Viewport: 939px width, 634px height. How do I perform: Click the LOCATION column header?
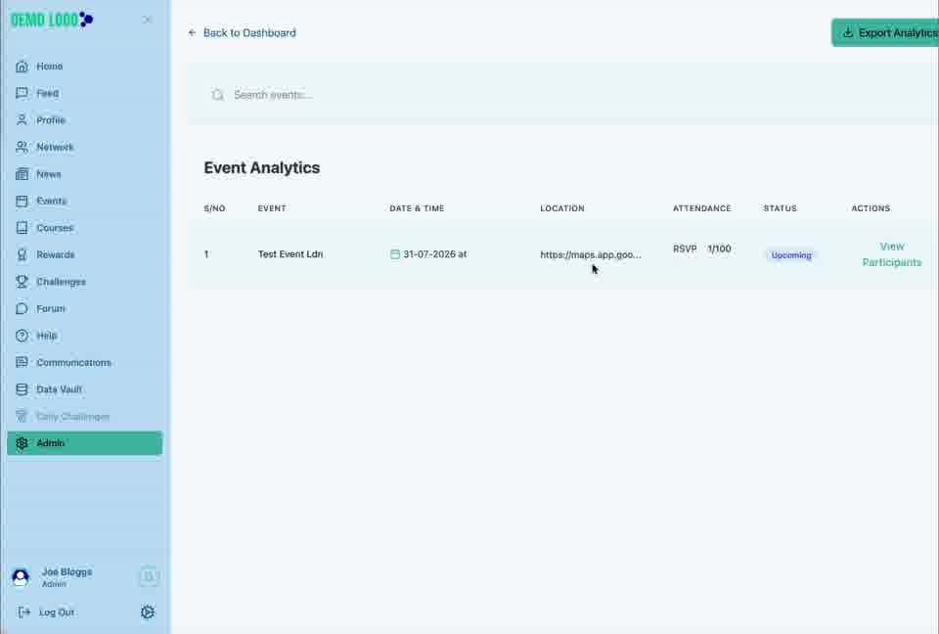tap(562, 208)
